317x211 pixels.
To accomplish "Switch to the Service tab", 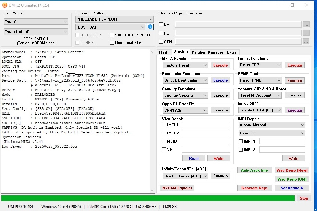I will tap(181, 52).
